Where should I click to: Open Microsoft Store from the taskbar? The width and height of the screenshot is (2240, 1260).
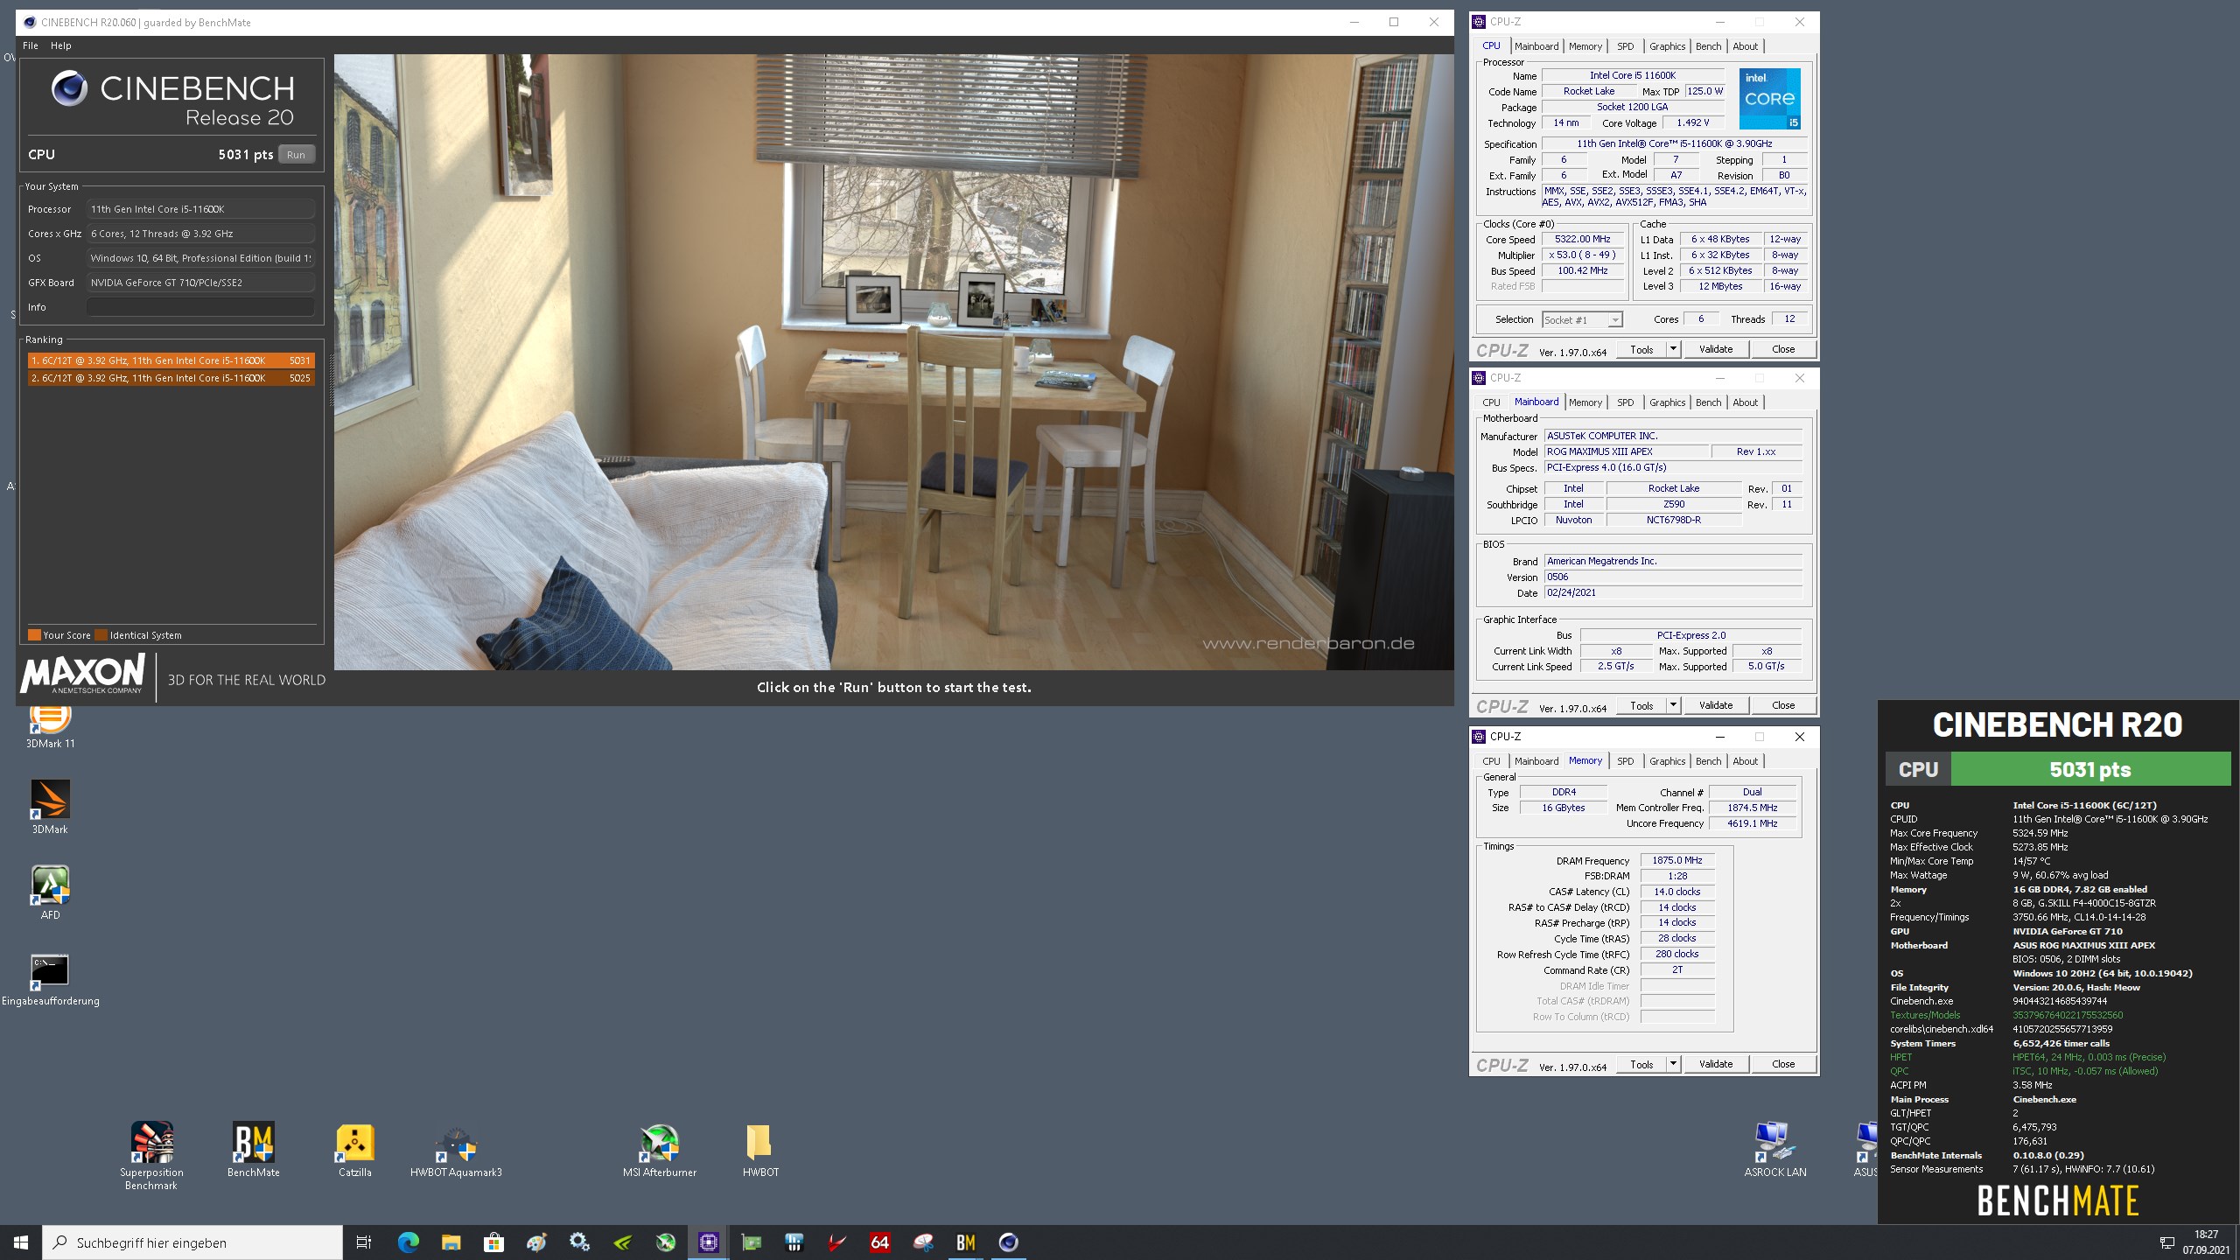[493, 1242]
